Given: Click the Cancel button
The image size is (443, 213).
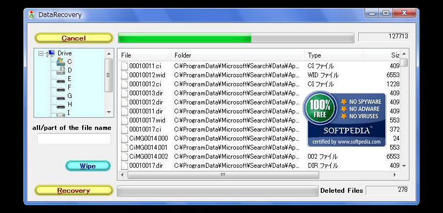Looking at the screenshot, I should tap(74, 38).
